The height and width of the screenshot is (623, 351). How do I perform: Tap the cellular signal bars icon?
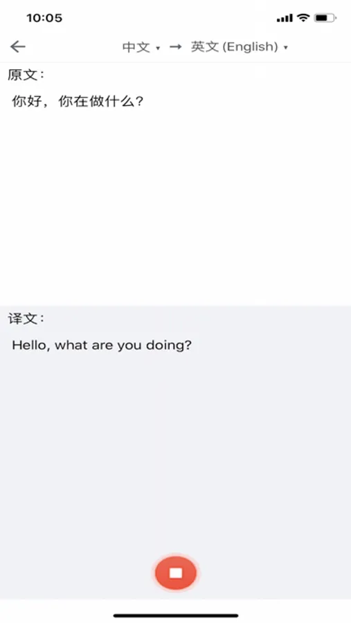(x=285, y=18)
